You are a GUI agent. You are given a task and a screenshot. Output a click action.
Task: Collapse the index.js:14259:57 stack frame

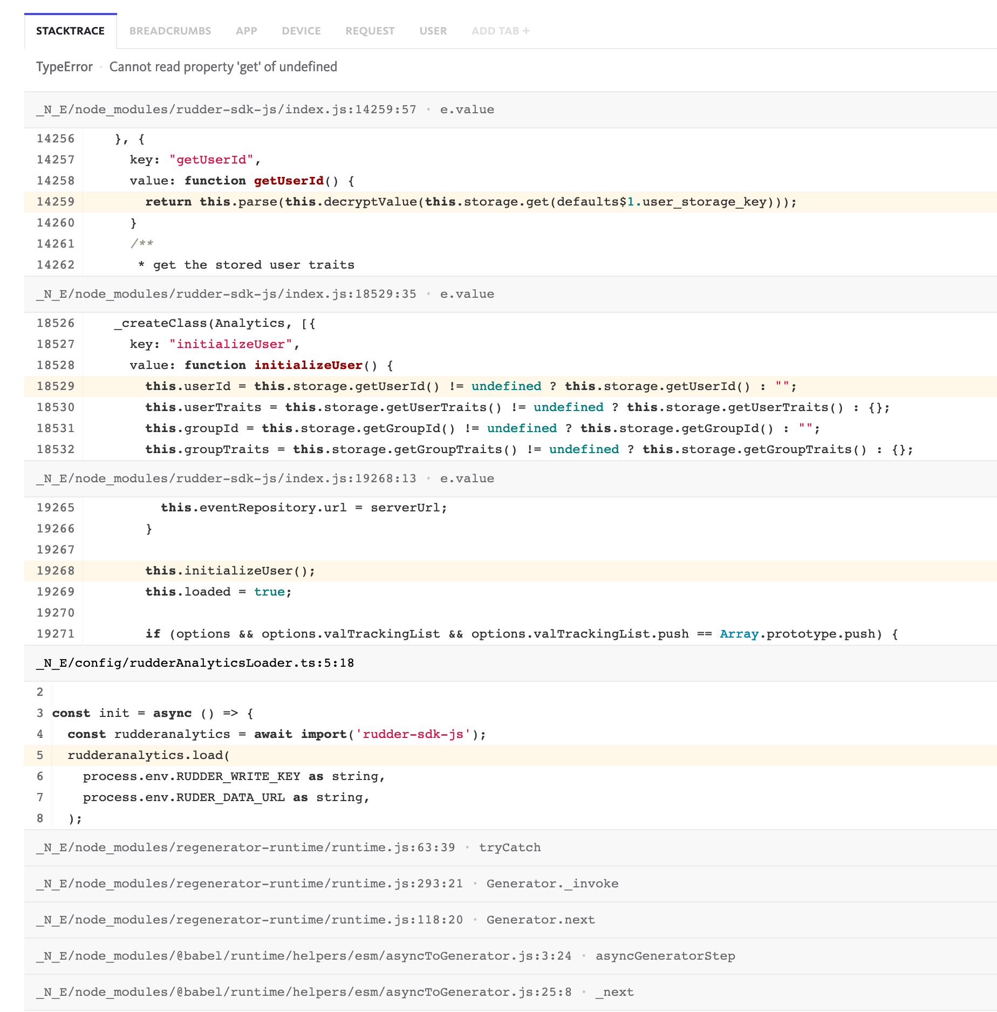pyautogui.click(x=226, y=109)
